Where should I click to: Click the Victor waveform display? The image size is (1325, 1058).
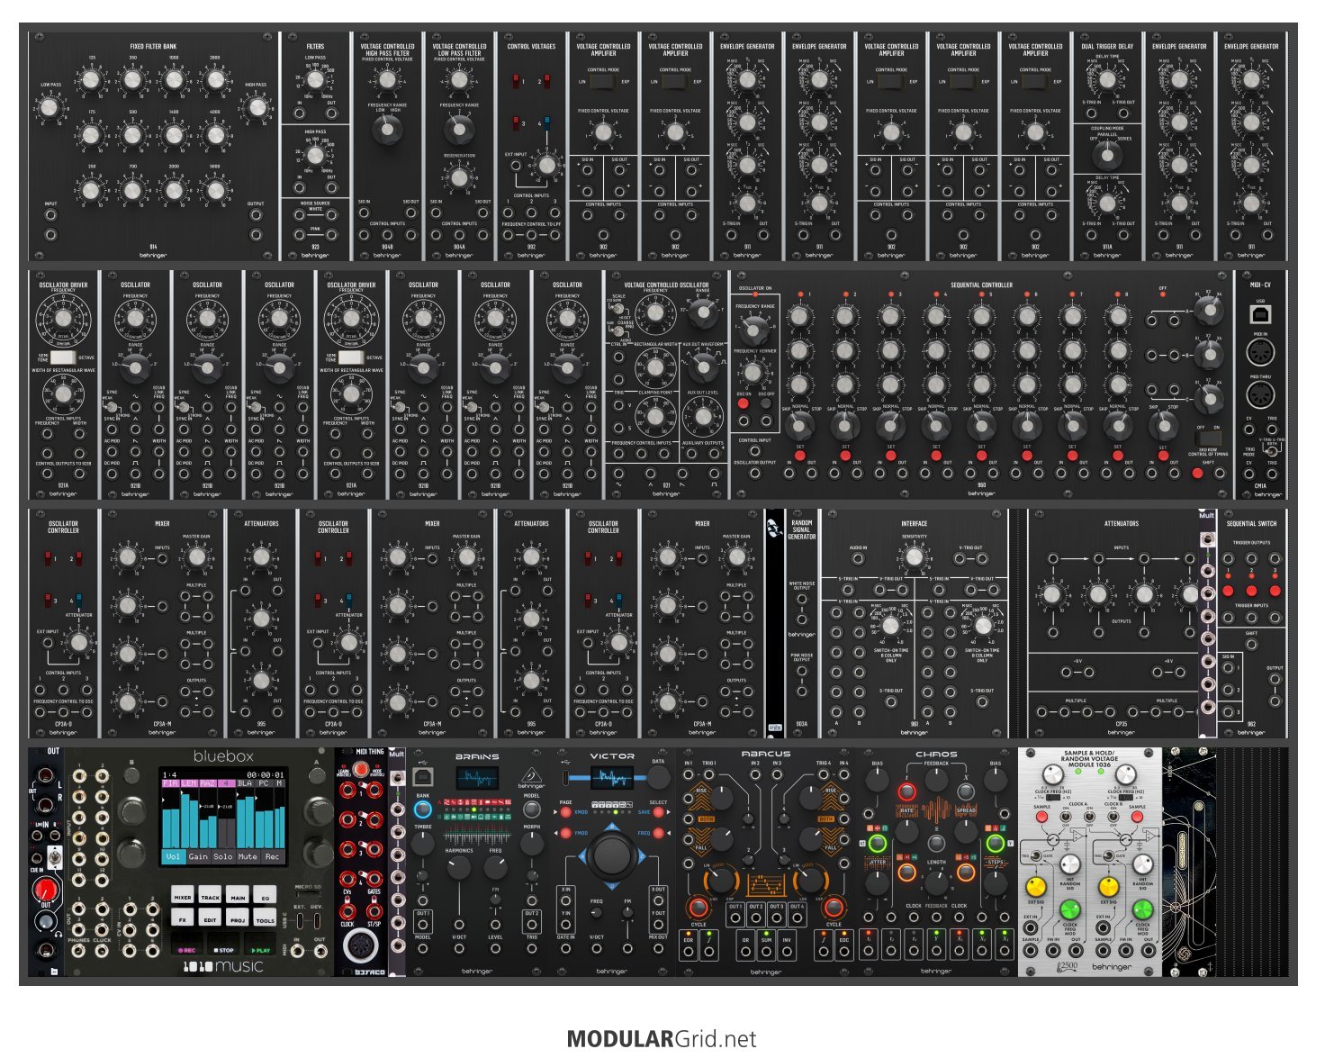(x=612, y=776)
